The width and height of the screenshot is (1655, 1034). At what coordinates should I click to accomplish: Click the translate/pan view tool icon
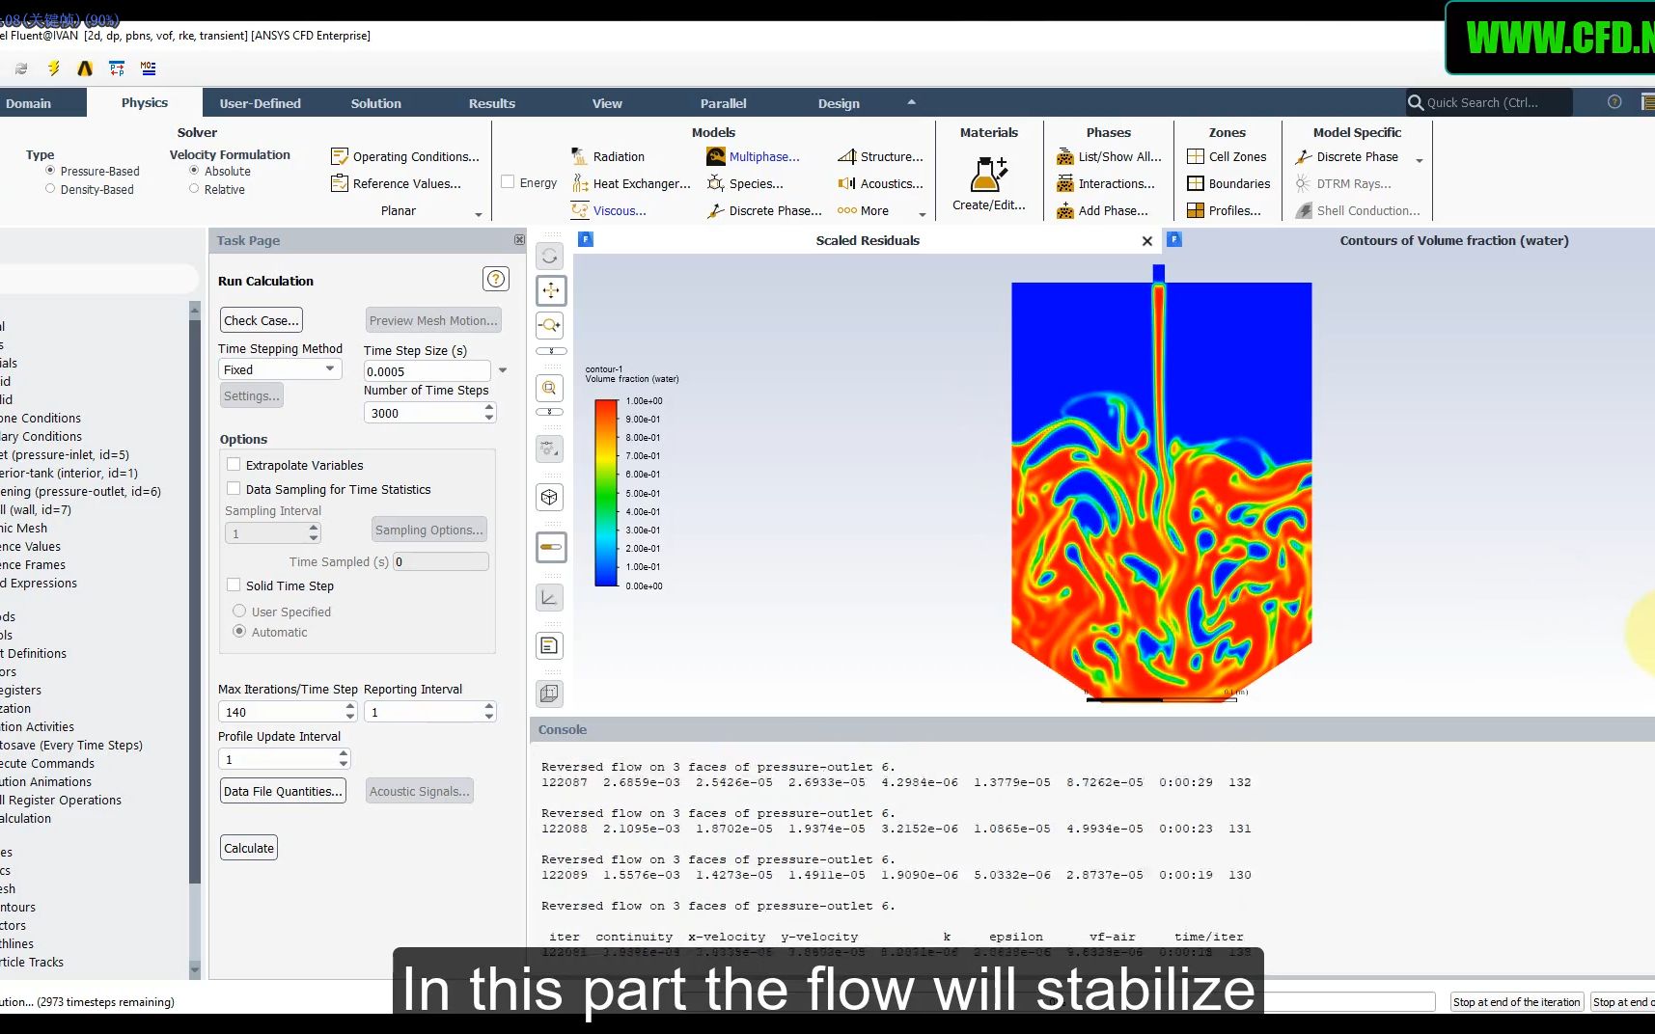tap(550, 290)
